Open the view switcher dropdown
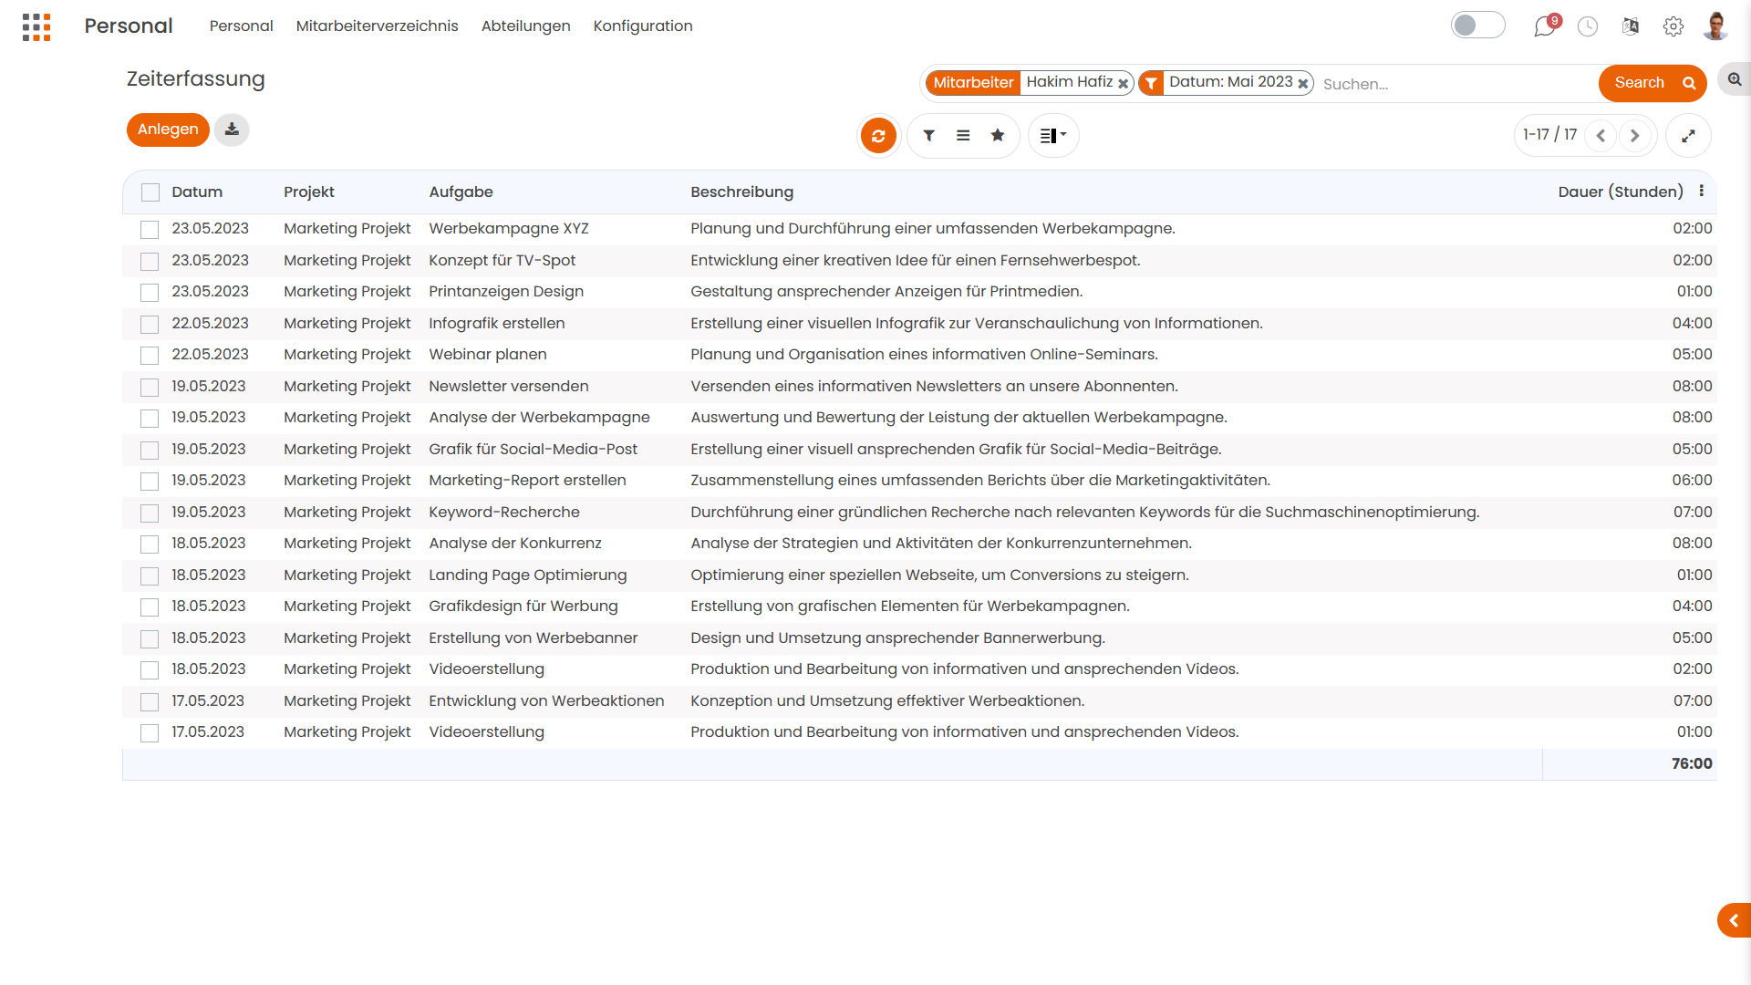1751x985 pixels. 1053,136
